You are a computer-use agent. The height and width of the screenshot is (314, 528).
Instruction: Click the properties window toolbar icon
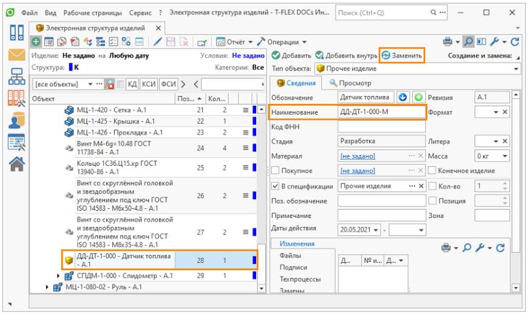coord(49,42)
